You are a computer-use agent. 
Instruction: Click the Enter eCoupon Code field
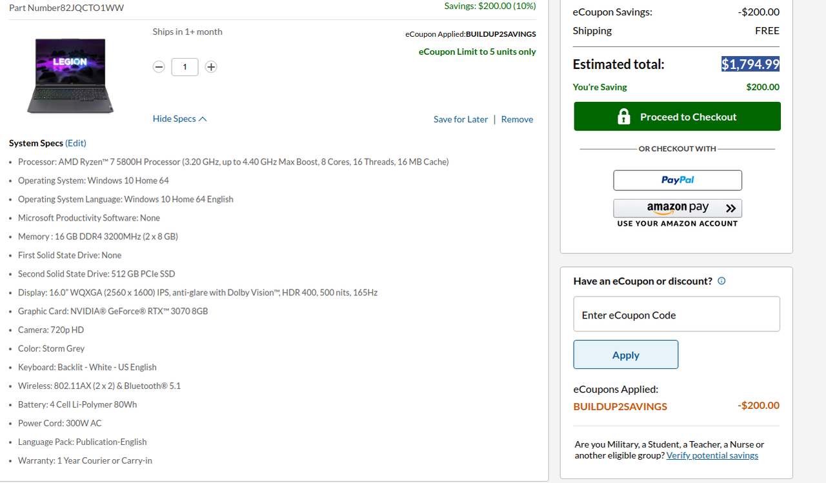click(676, 315)
